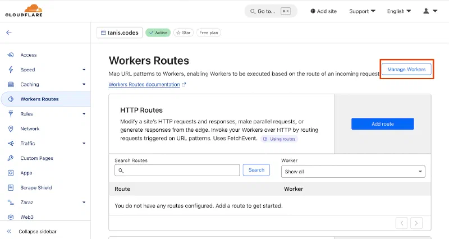The height and width of the screenshot is (239, 449).
Task: Go to previous routes page arrow
Action: 402,223
